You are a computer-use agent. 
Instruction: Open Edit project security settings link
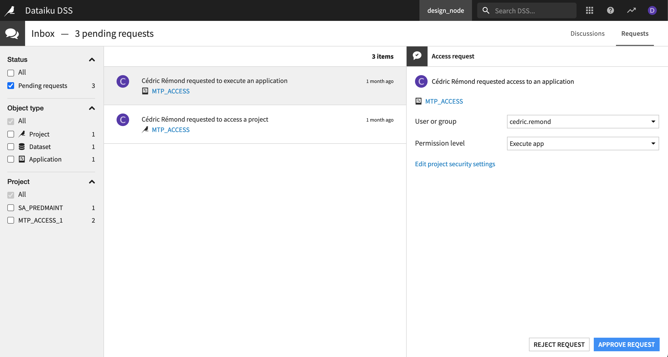coord(455,164)
